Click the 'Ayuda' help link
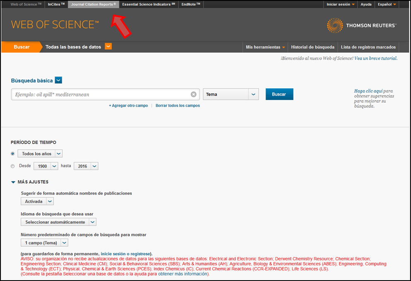This screenshot has height=281, width=411. (x=366, y=5)
